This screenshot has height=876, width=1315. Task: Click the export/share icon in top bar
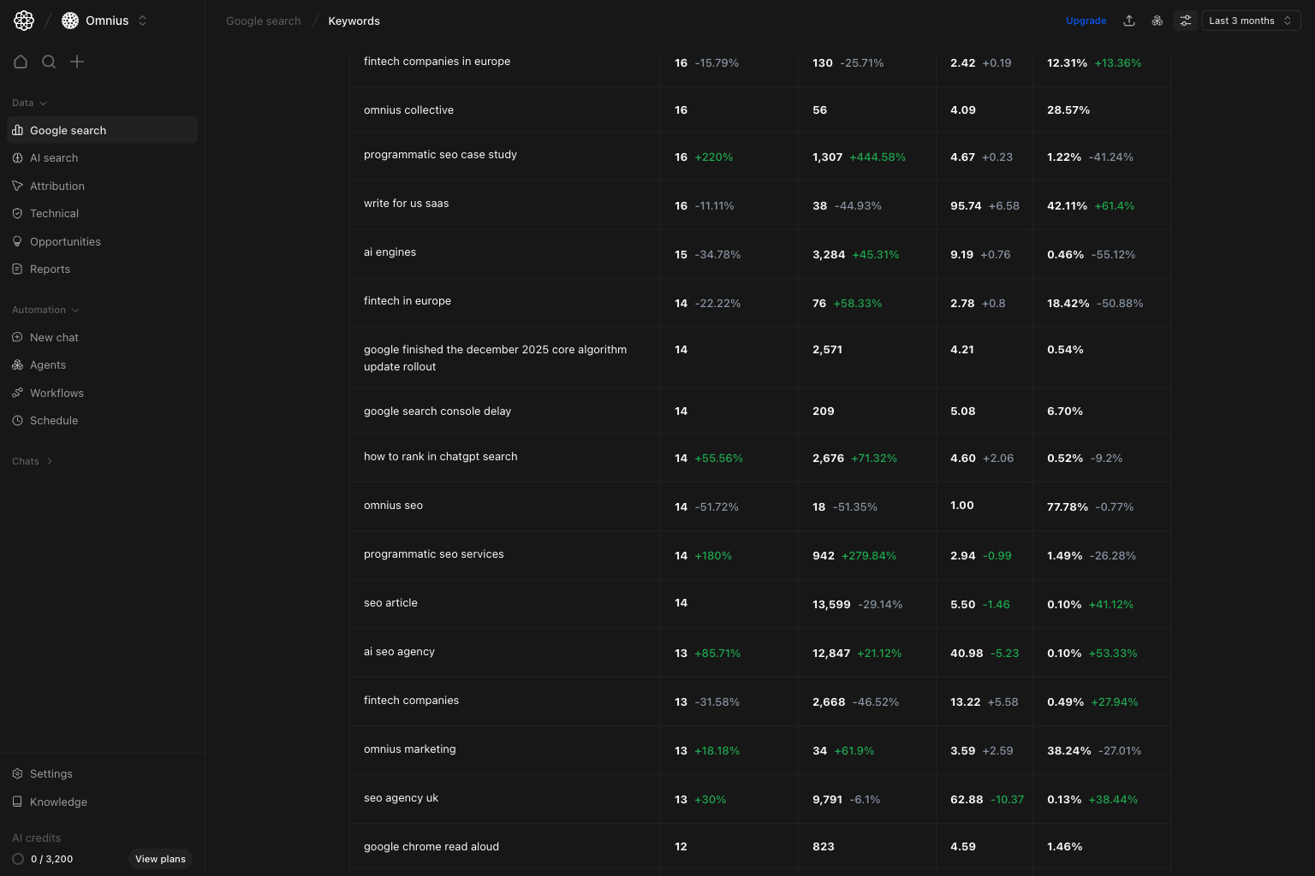coord(1129,20)
